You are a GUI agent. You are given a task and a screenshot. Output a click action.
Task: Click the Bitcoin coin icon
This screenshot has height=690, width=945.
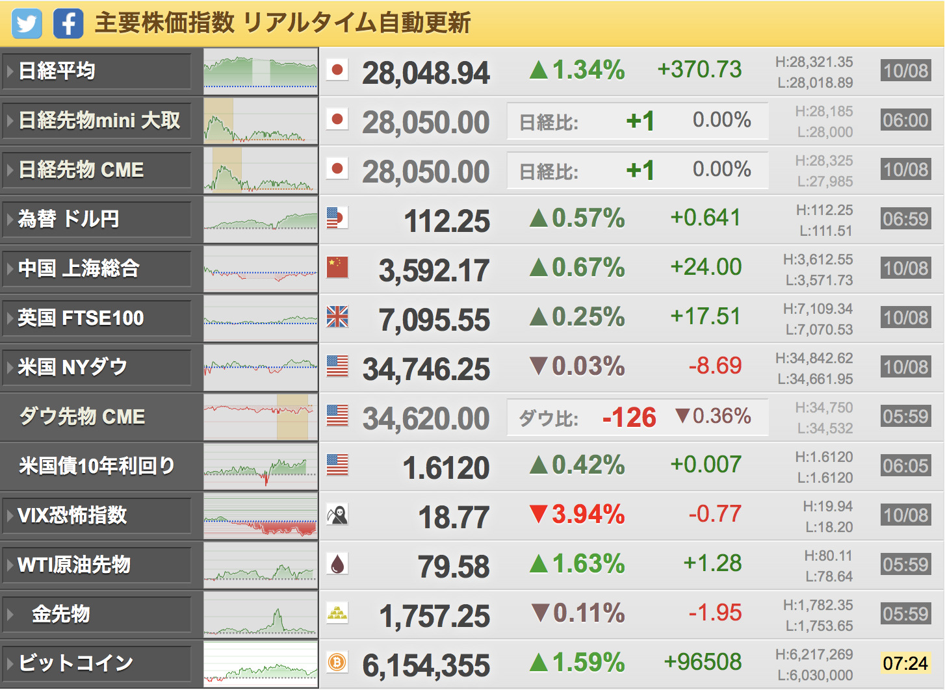(x=337, y=662)
